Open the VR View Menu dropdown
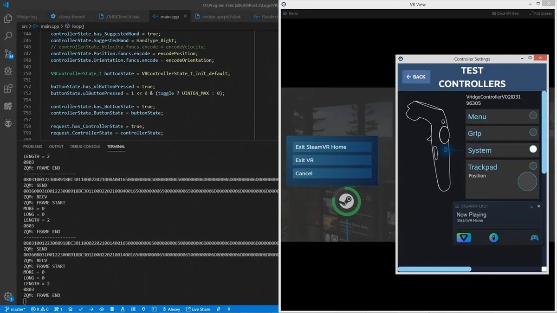The image size is (557, 313). tap(291, 13)
